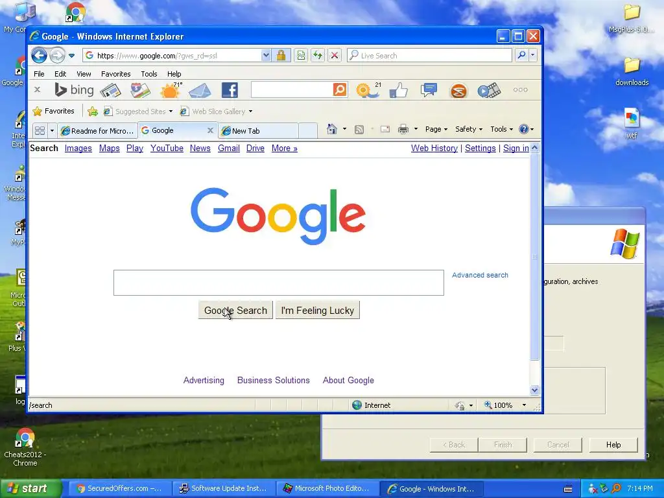Click the three-dots more toolbar options

pyautogui.click(x=521, y=89)
